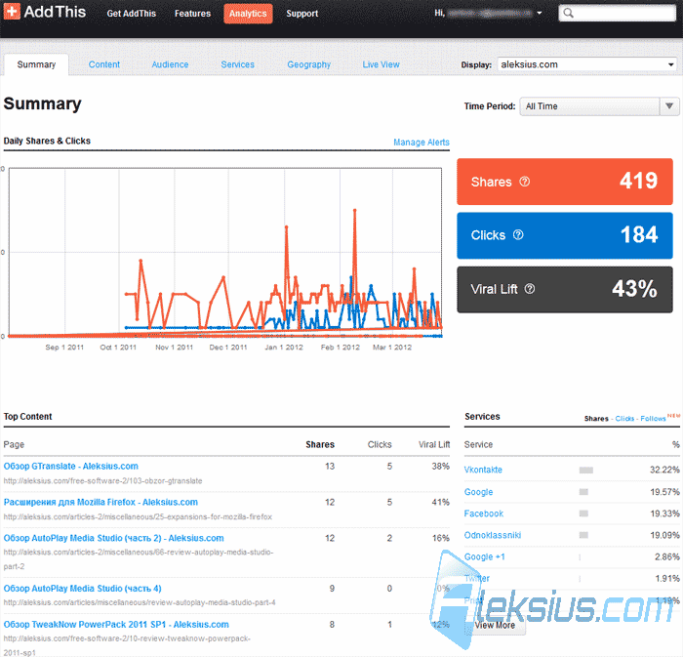Click the AddThis plus logo icon
The image size is (683, 657).
click(x=12, y=12)
